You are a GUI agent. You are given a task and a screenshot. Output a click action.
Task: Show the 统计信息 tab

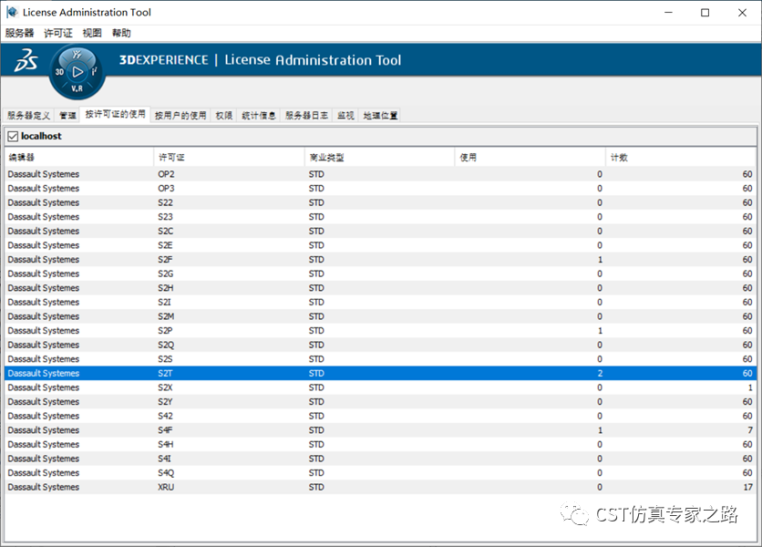point(259,115)
